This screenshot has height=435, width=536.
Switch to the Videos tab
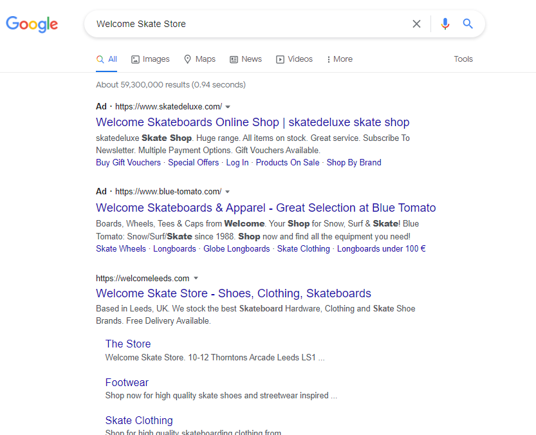pos(294,59)
